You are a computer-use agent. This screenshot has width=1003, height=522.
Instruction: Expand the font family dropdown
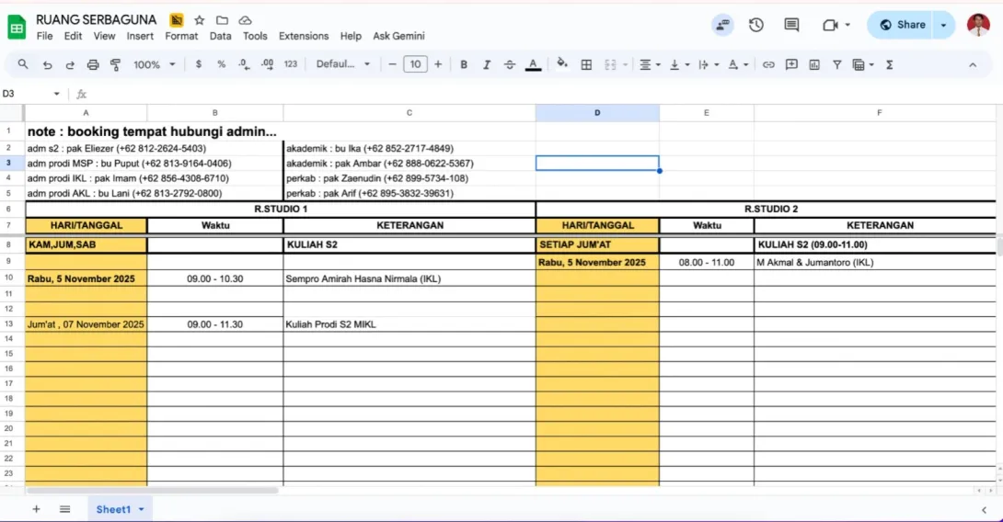click(343, 64)
